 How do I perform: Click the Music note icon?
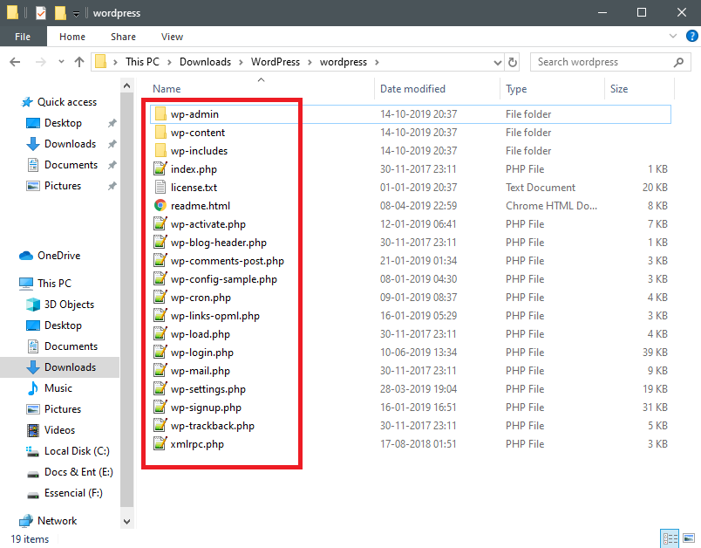(33, 387)
